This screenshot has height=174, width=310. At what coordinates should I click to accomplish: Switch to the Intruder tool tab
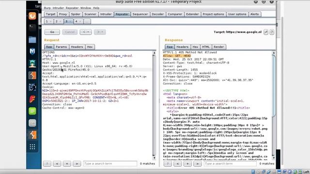(x=106, y=14)
